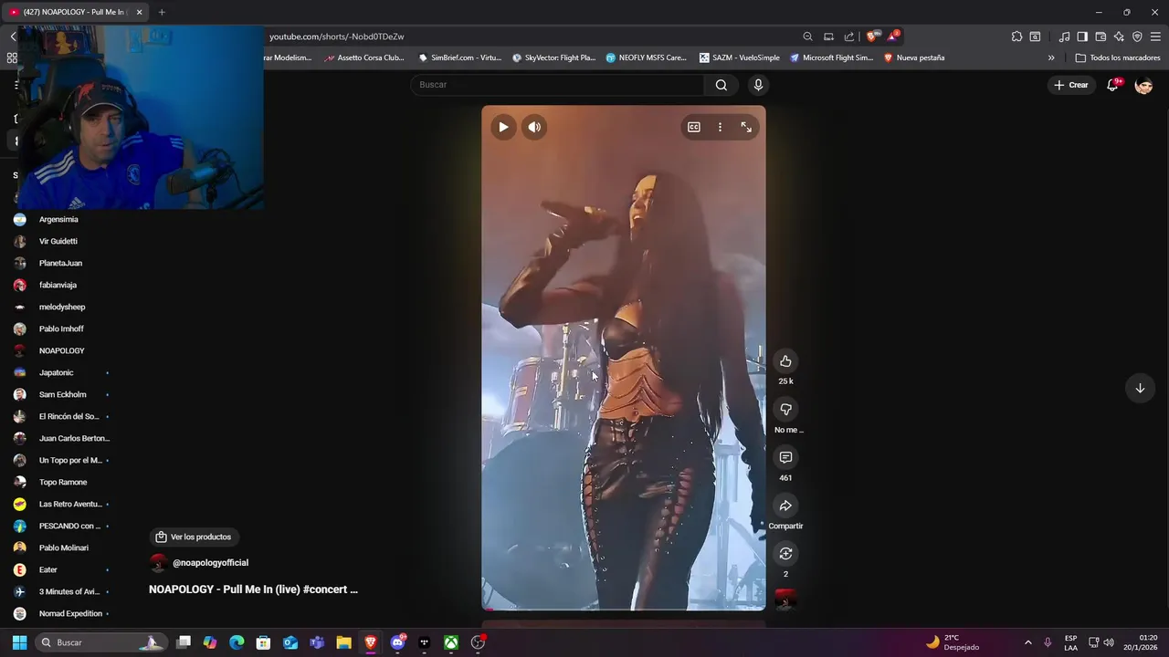Open SimBrief.com bookmark
This screenshot has height=657, width=1169.
pyautogui.click(x=460, y=57)
